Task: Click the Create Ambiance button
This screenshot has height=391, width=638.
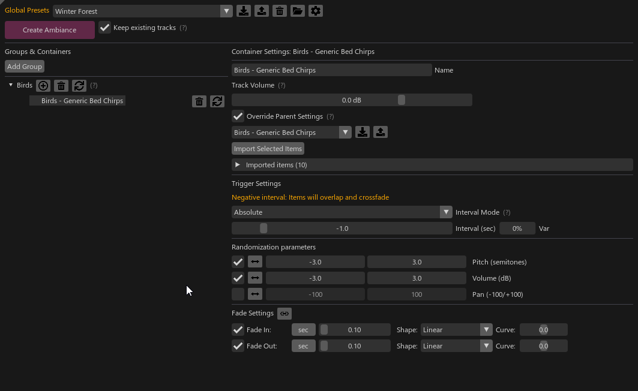Action: click(50, 30)
